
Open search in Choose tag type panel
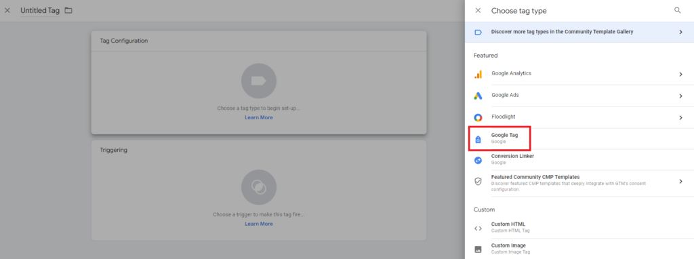pyautogui.click(x=678, y=10)
